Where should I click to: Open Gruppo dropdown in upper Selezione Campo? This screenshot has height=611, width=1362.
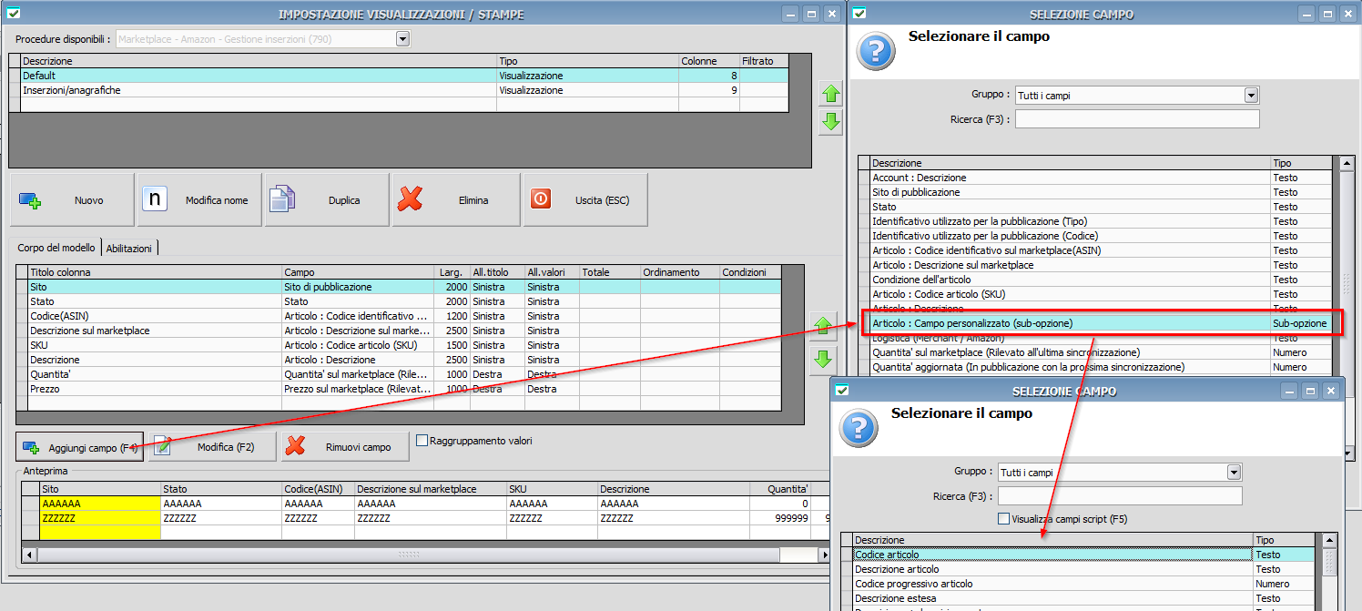click(x=1252, y=95)
